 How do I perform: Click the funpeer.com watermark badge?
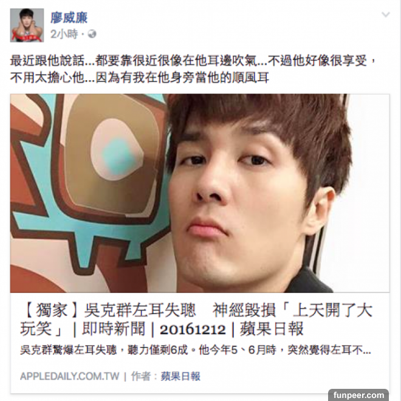click(x=358, y=395)
